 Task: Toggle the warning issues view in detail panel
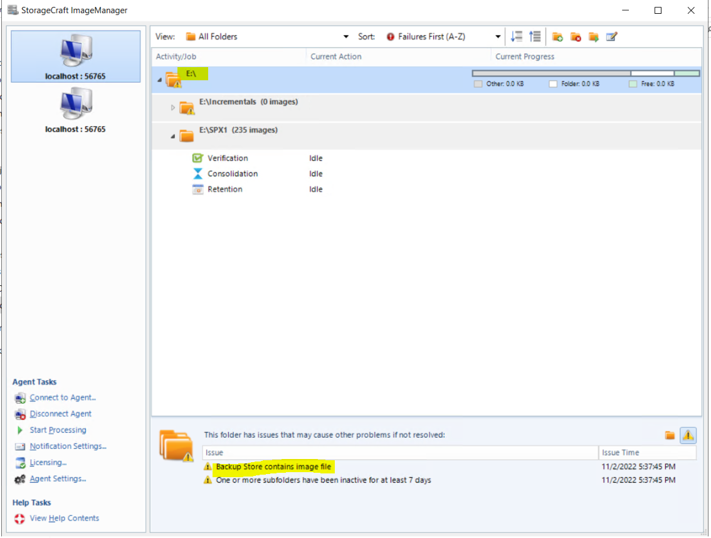coord(689,435)
